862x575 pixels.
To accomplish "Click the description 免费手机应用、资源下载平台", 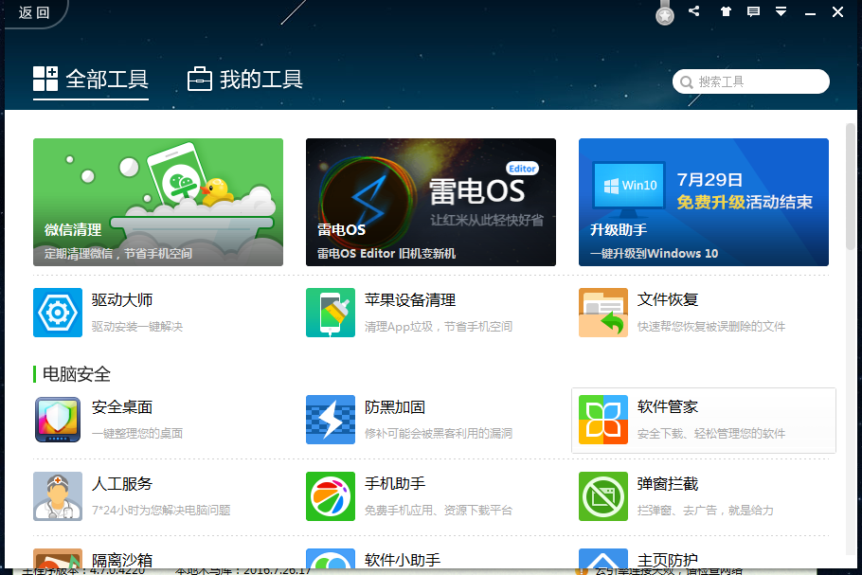I will (x=439, y=511).
